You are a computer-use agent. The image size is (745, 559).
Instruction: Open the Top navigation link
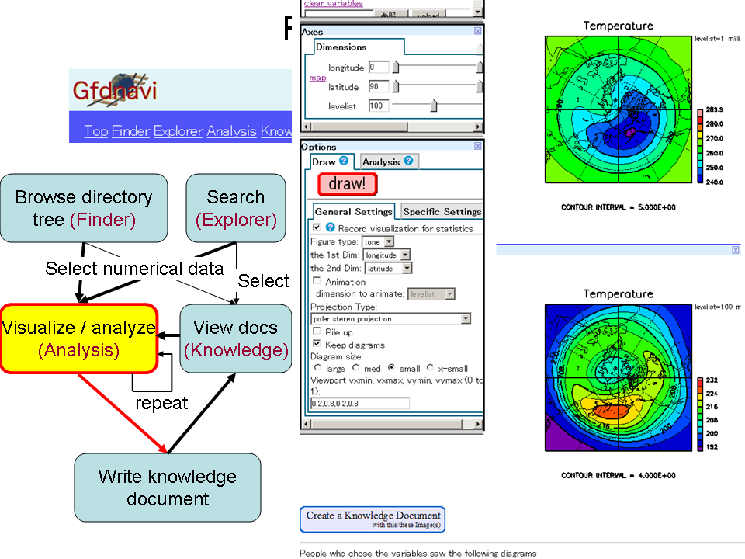(96, 130)
